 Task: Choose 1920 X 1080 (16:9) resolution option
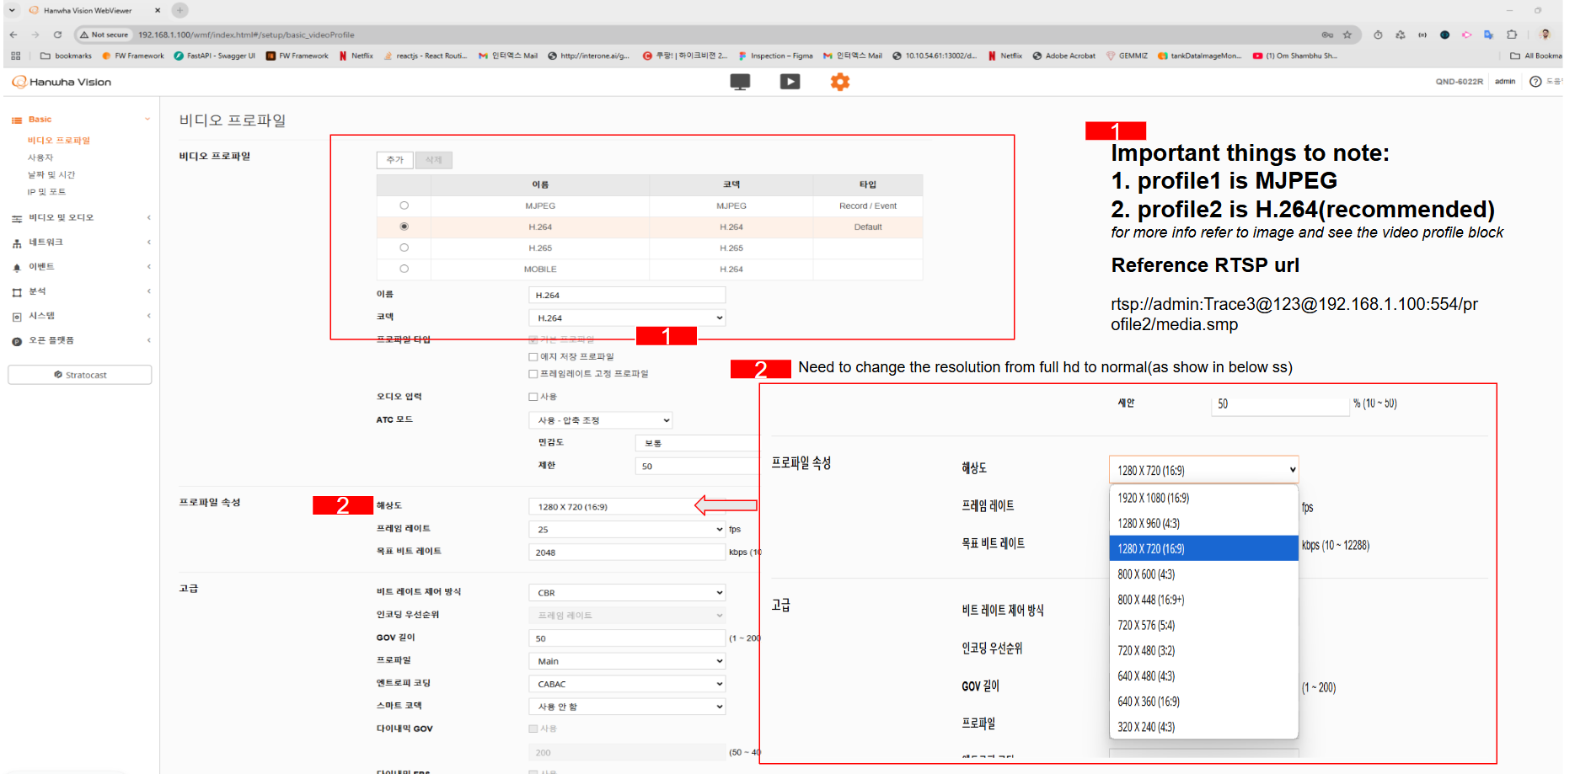pyautogui.click(x=1153, y=498)
